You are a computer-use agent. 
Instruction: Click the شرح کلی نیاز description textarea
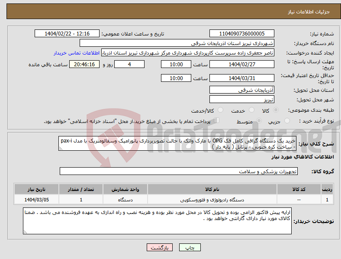click(177, 143)
